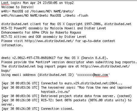Click the bug report URL http://www.distributed.net/
Viewport: 137px width, 111px height.
point(105,66)
